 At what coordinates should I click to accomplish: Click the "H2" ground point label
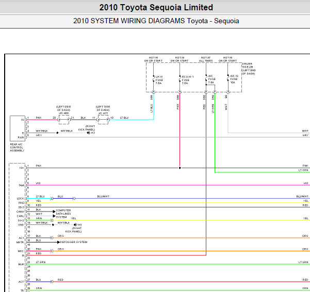click(x=93, y=133)
